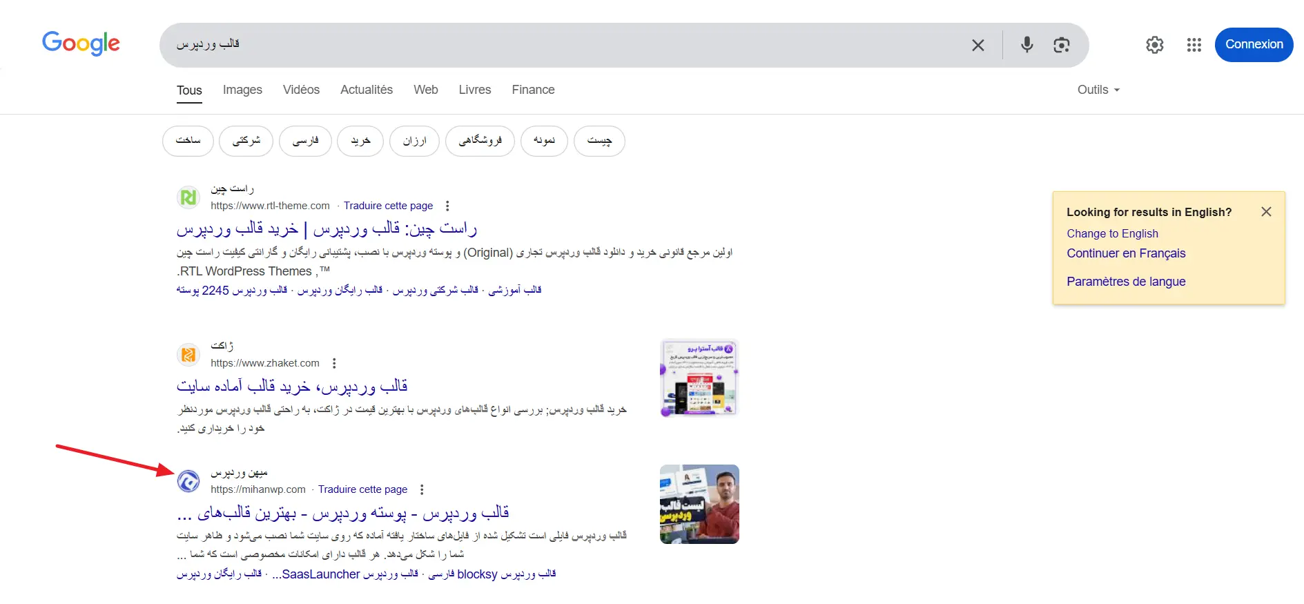Viewport: 1304px width, 604px height.
Task: Open the blocksy sitelink under mihanwp result
Action: click(x=492, y=574)
